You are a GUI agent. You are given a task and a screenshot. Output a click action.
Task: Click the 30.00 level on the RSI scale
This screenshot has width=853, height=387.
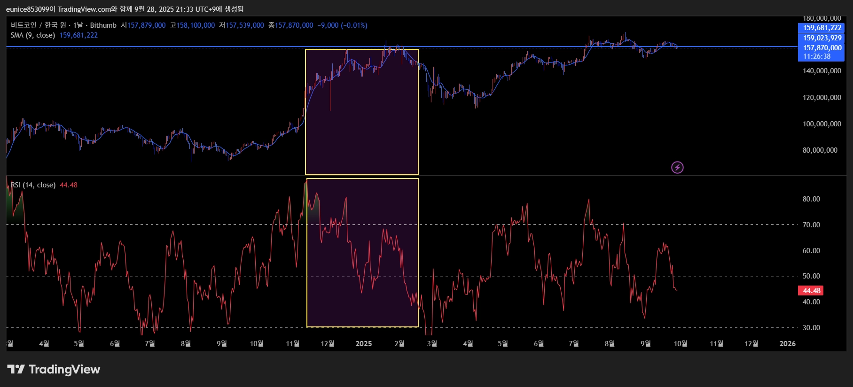point(811,328)
